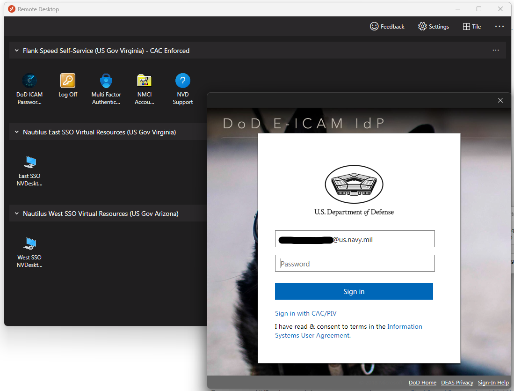514x391 pixels.
Task: Open the Sign-In Help link
Action: tap(493, 383)
